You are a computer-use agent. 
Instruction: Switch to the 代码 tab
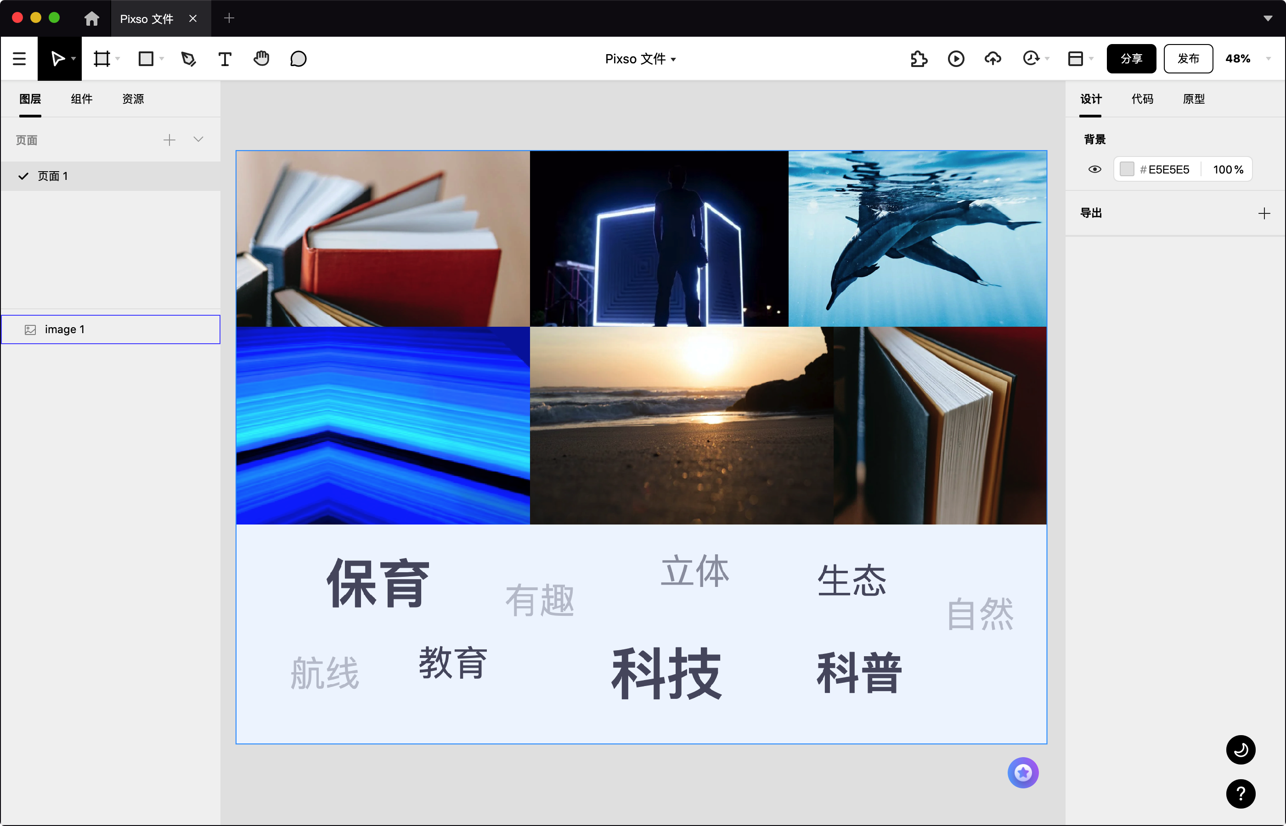[1142, 99]
